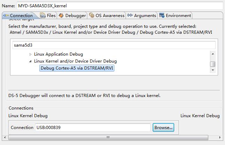
Task: Click the horizontal scrollbar left arrow
Action: point(5,137)
